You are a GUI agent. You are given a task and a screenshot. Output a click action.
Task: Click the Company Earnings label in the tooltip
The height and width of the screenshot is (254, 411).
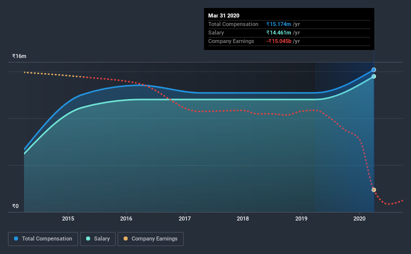[x=231, y=41]
